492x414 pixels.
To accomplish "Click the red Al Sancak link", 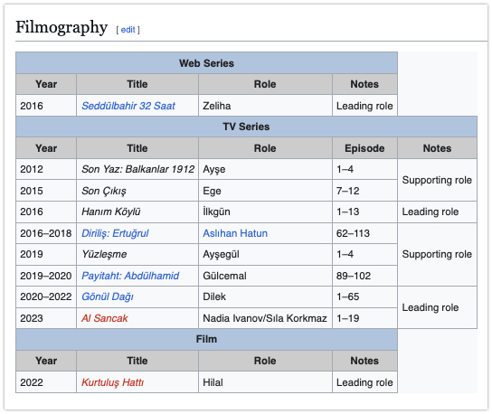I will pyautogui.click(x=105, y=318).
